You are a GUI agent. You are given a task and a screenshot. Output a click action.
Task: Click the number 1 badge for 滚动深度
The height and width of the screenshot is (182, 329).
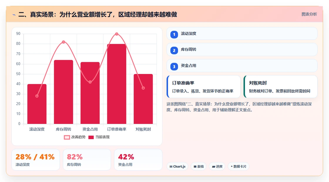tap(174, 34)
